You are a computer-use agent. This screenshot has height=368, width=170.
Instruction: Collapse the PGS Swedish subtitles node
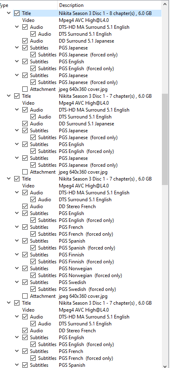click(17, 282)
